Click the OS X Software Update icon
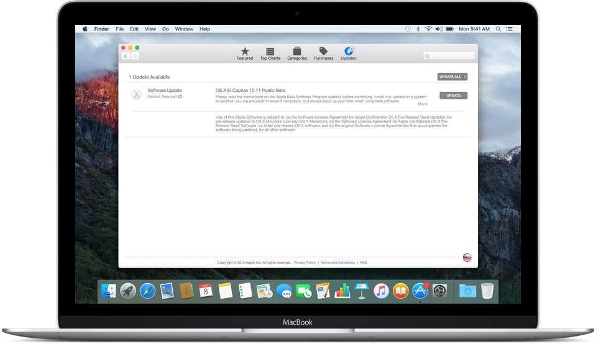 tap(137, 94)
